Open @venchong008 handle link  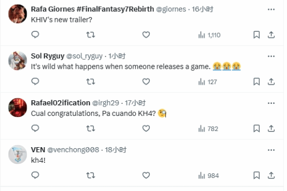coord(73,150)
